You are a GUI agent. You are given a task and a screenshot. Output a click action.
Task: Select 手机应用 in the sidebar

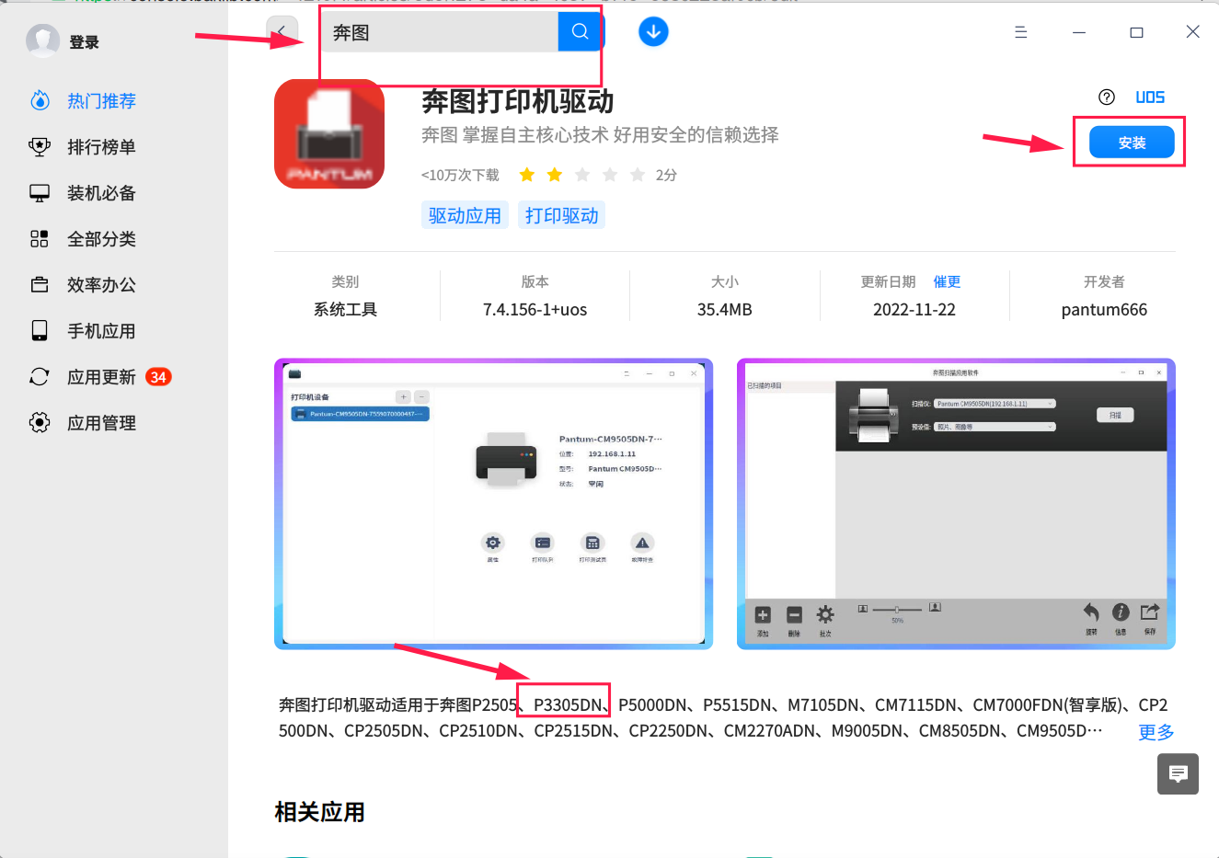(101, 331)
